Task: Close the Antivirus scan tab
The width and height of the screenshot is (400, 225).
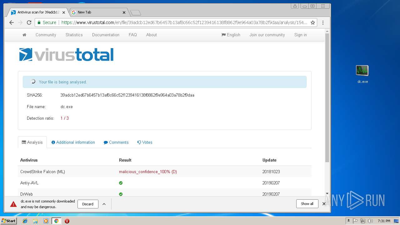Action: (64, 12)
